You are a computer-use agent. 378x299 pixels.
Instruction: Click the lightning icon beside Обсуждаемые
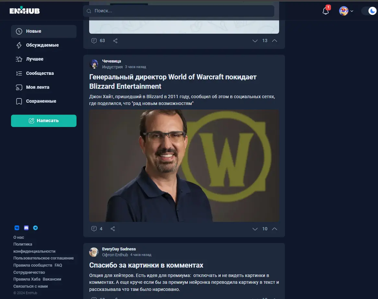(x=19, y=45)
